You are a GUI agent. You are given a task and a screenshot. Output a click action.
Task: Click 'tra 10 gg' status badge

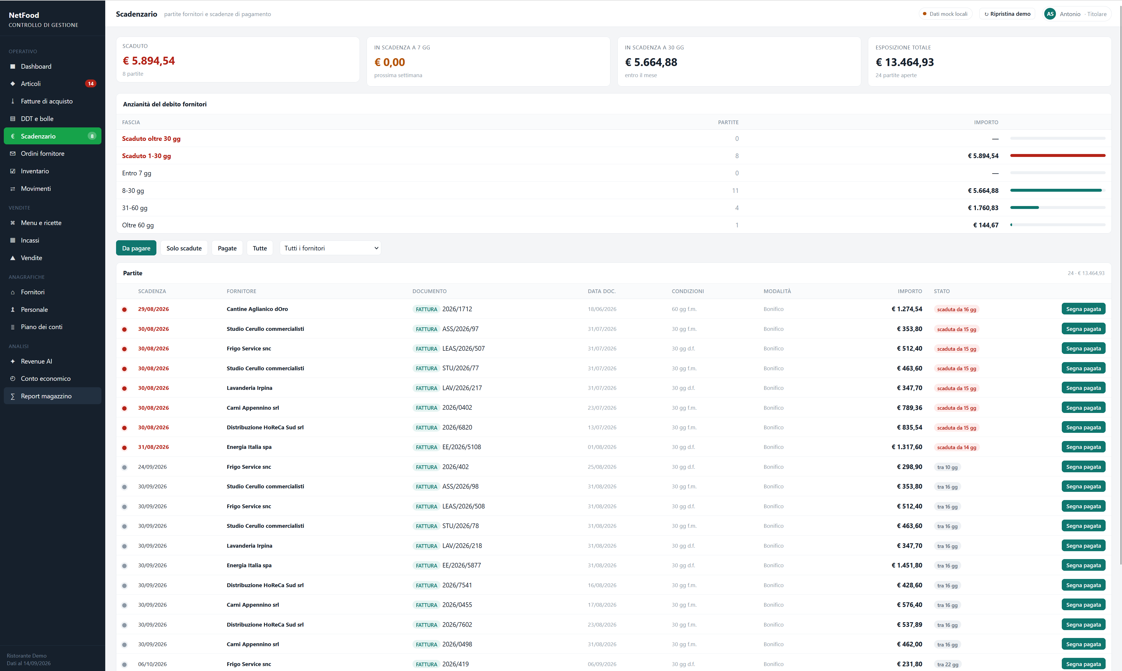tap(947, 467)
